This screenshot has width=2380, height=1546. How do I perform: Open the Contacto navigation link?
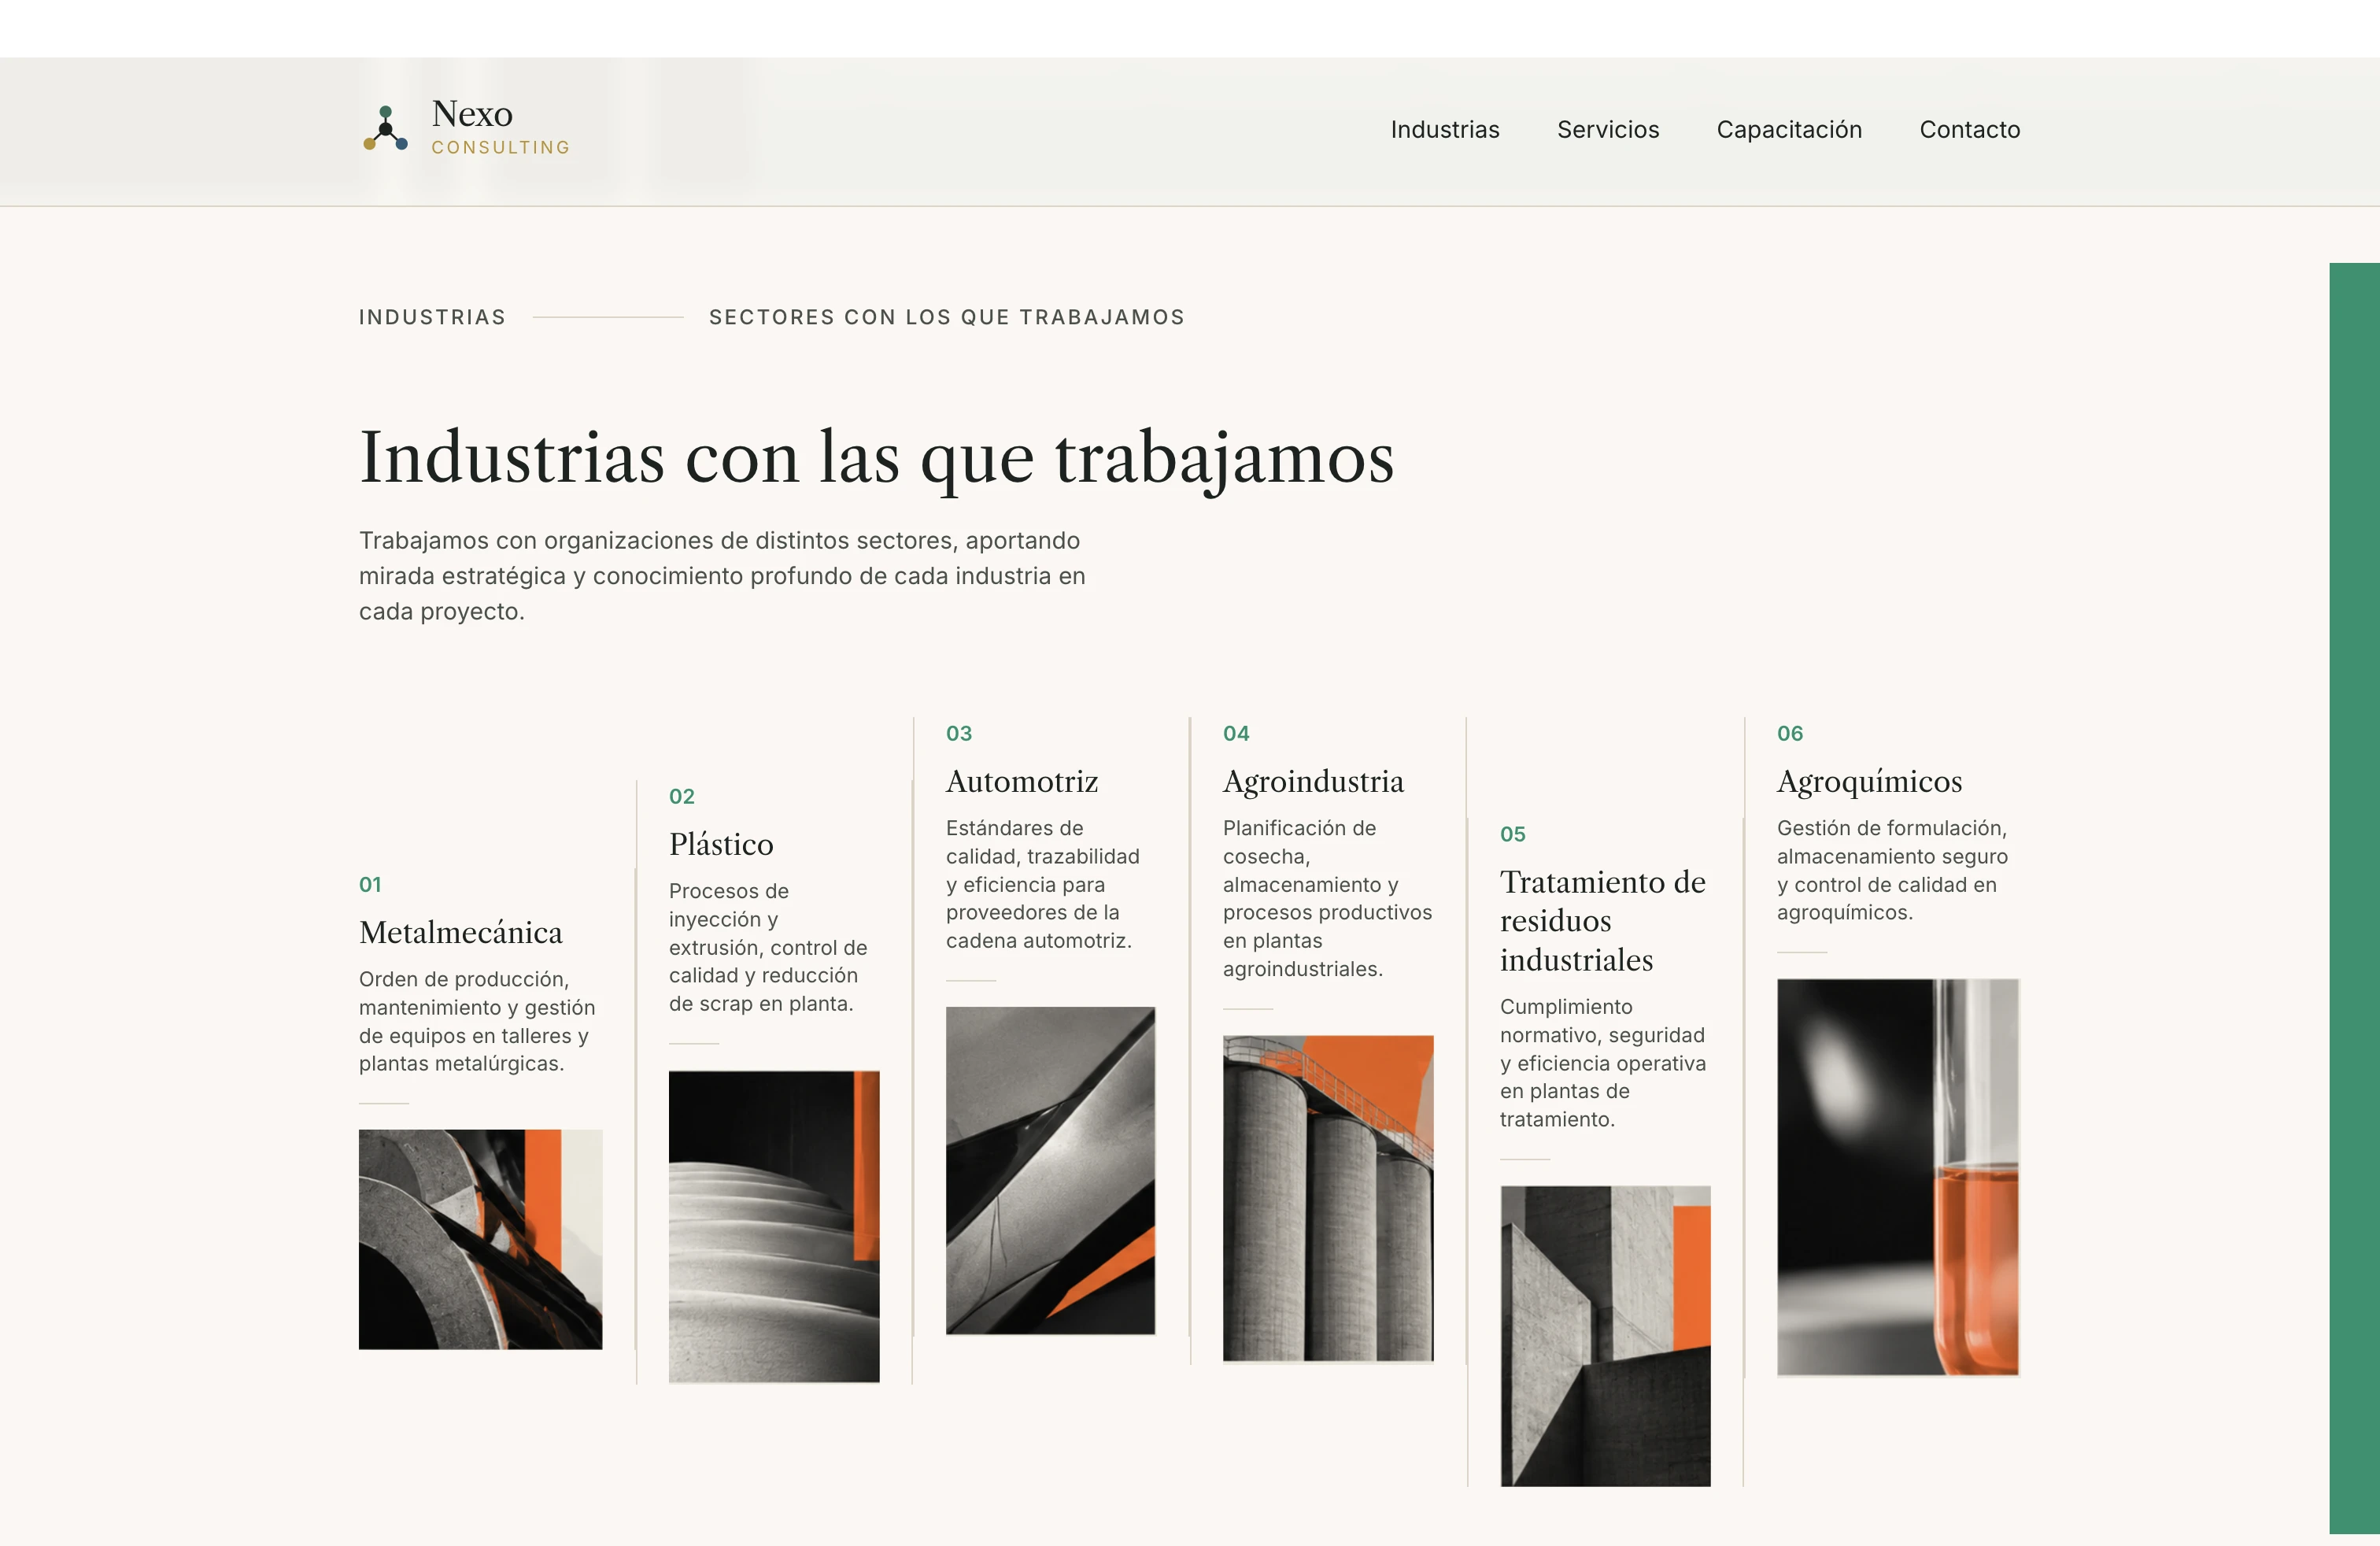[x=1970, y=130]
